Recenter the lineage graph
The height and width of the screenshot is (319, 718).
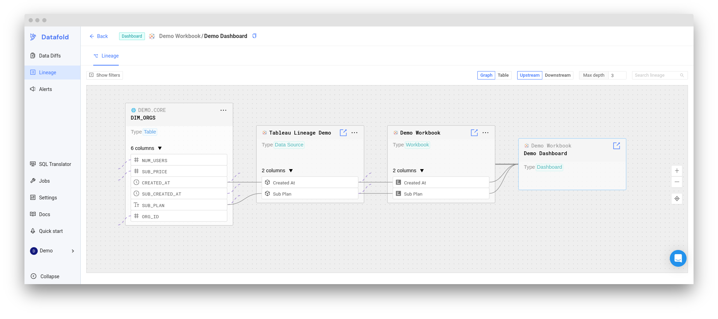pyautogui.click(x=677, y=199)
